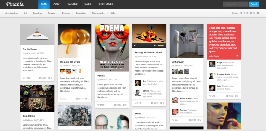Go to the HOME menu item
This screenshot has width=266, height=131.
tap(44, 4)
